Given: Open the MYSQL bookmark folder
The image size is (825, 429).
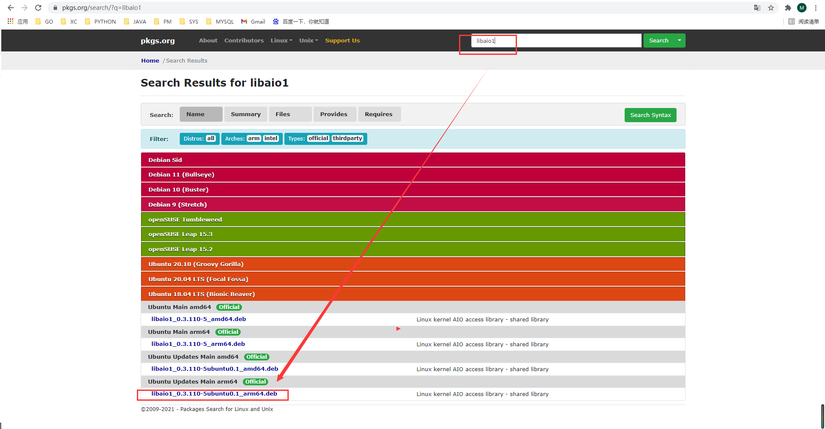Looking at the screenshot, I should [220, 21].
